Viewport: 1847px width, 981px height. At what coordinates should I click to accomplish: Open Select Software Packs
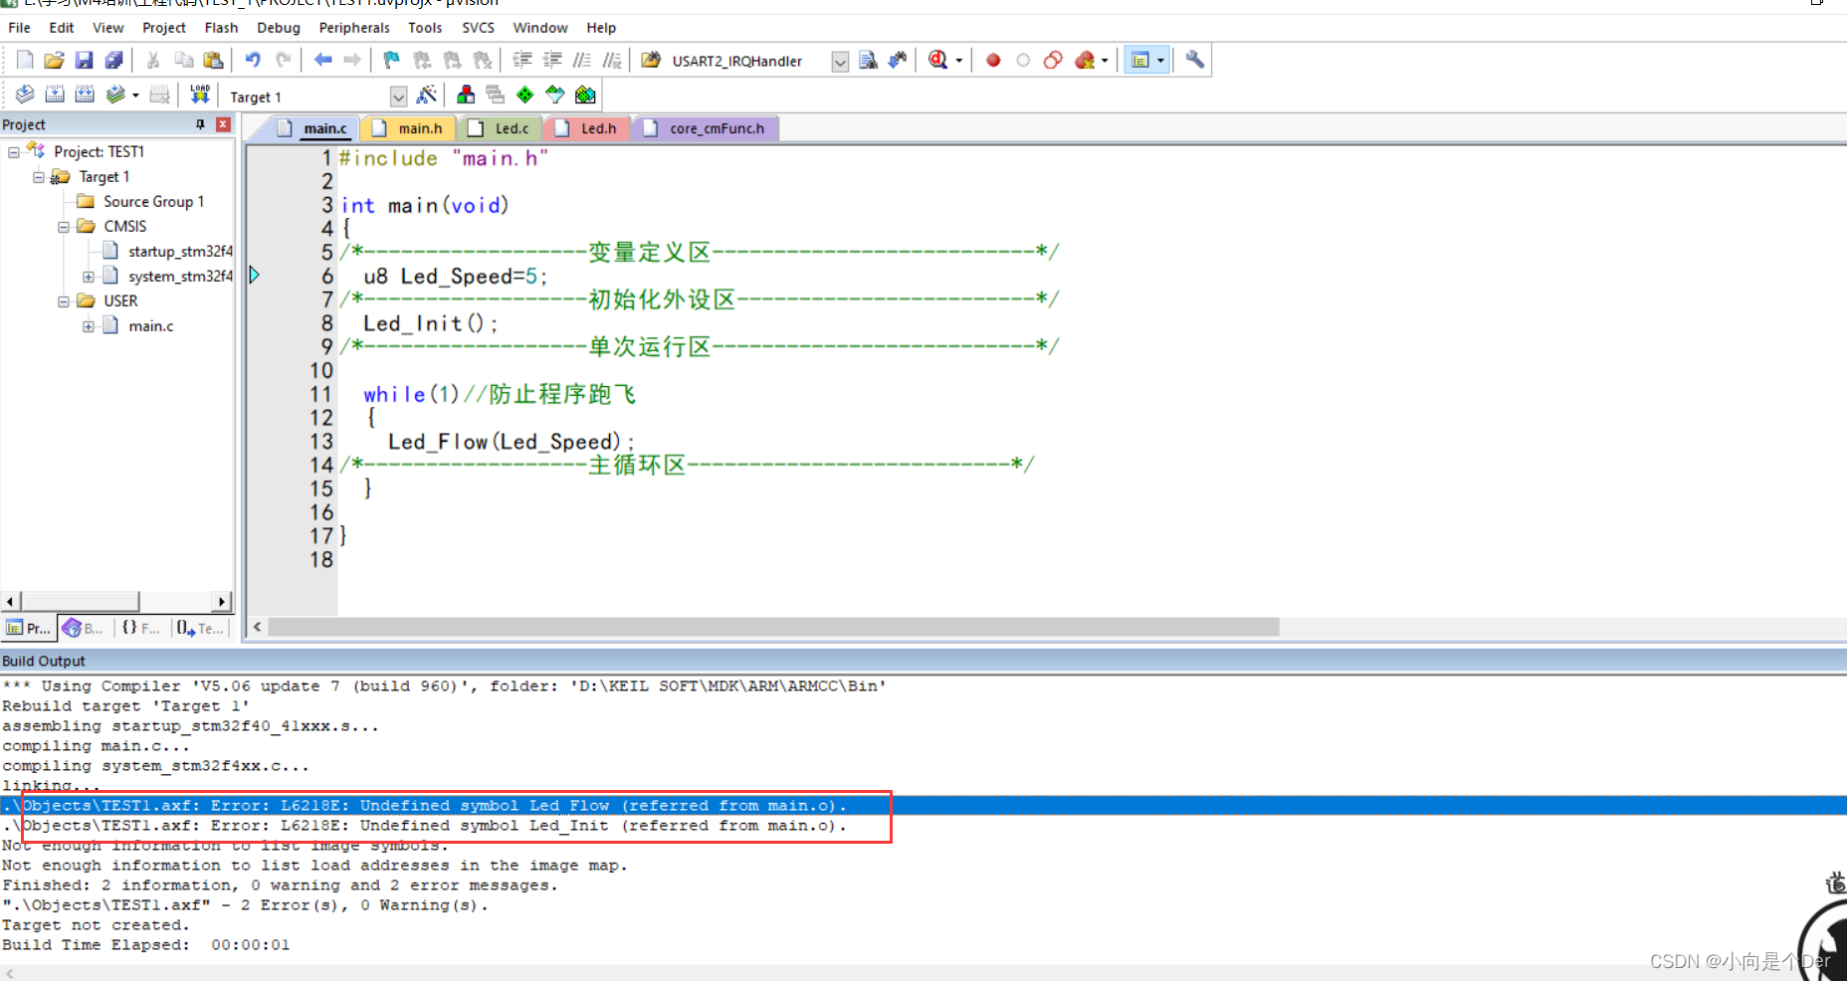[555, 95]
